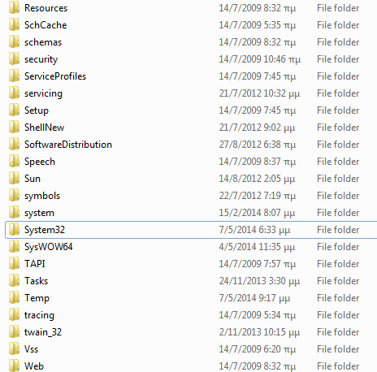Viewport: 377px width, 372px height.
Task: Select the Setup folder name
Action: 37,110
